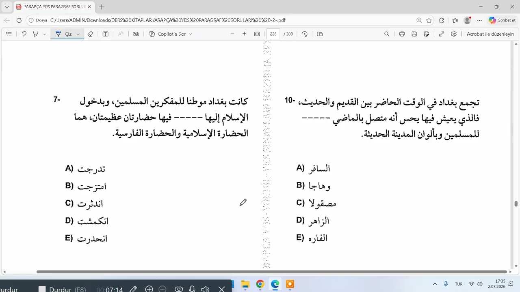Rotate the PDF page
Screen dimensions: 520x292
pos(305,34)
